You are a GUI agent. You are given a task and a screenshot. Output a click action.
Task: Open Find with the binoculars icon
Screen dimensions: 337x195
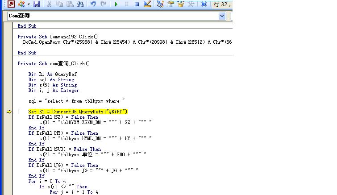[x=80, y=4]
